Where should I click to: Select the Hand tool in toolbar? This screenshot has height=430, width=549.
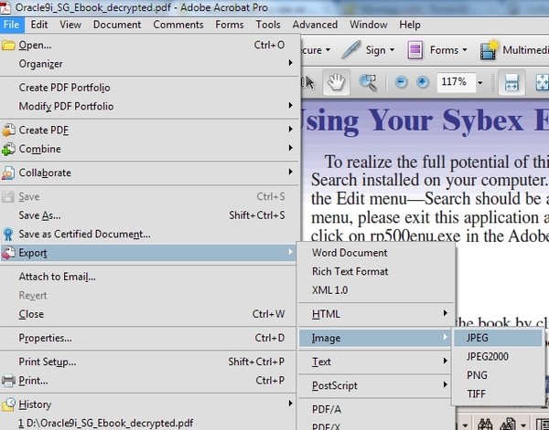tap(336, 82)
